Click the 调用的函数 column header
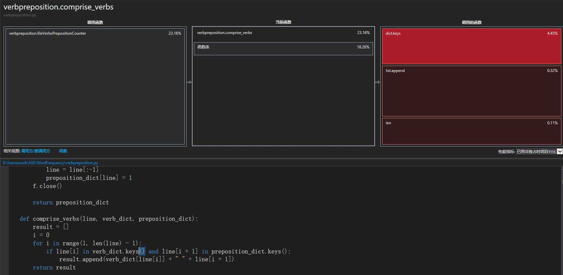Image resolution: width=563 pixels, height=275 pixels. (472, 23)
